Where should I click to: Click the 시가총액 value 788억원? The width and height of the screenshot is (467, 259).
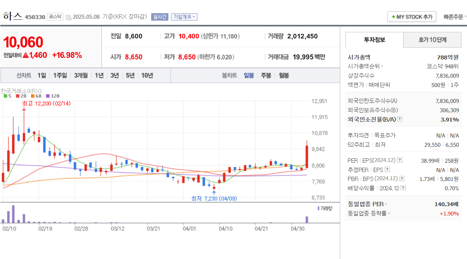(448, 57)
